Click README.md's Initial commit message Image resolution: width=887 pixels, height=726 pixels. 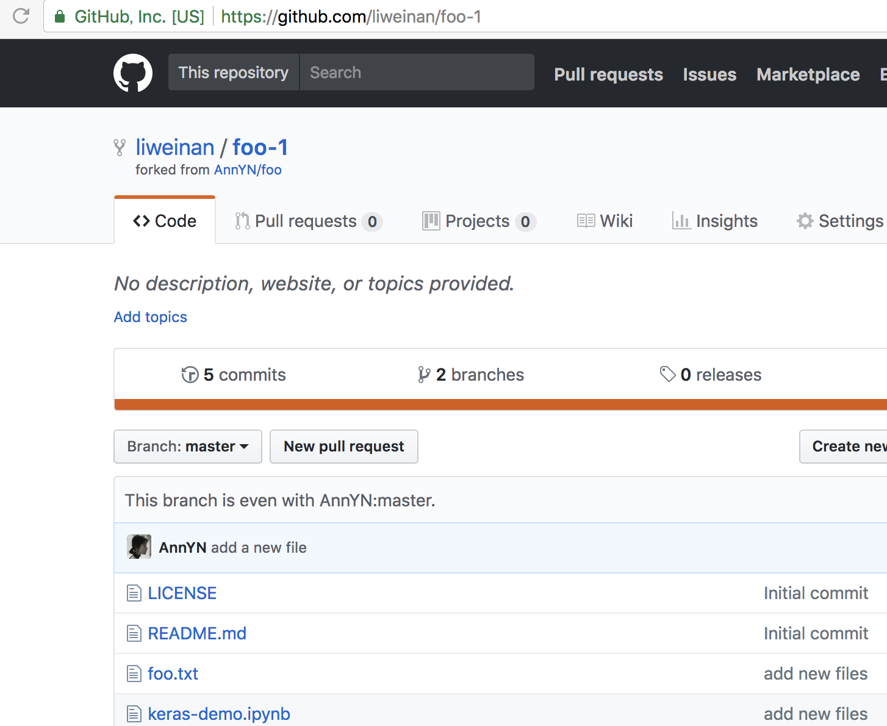click(816, 633)
